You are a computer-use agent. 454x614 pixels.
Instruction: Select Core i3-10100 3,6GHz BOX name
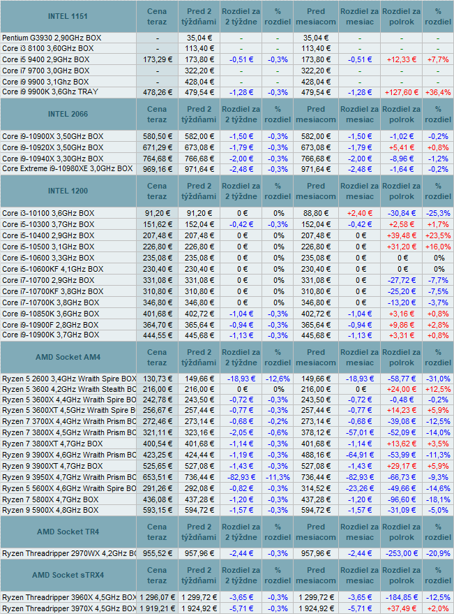[x=48, y=214]
